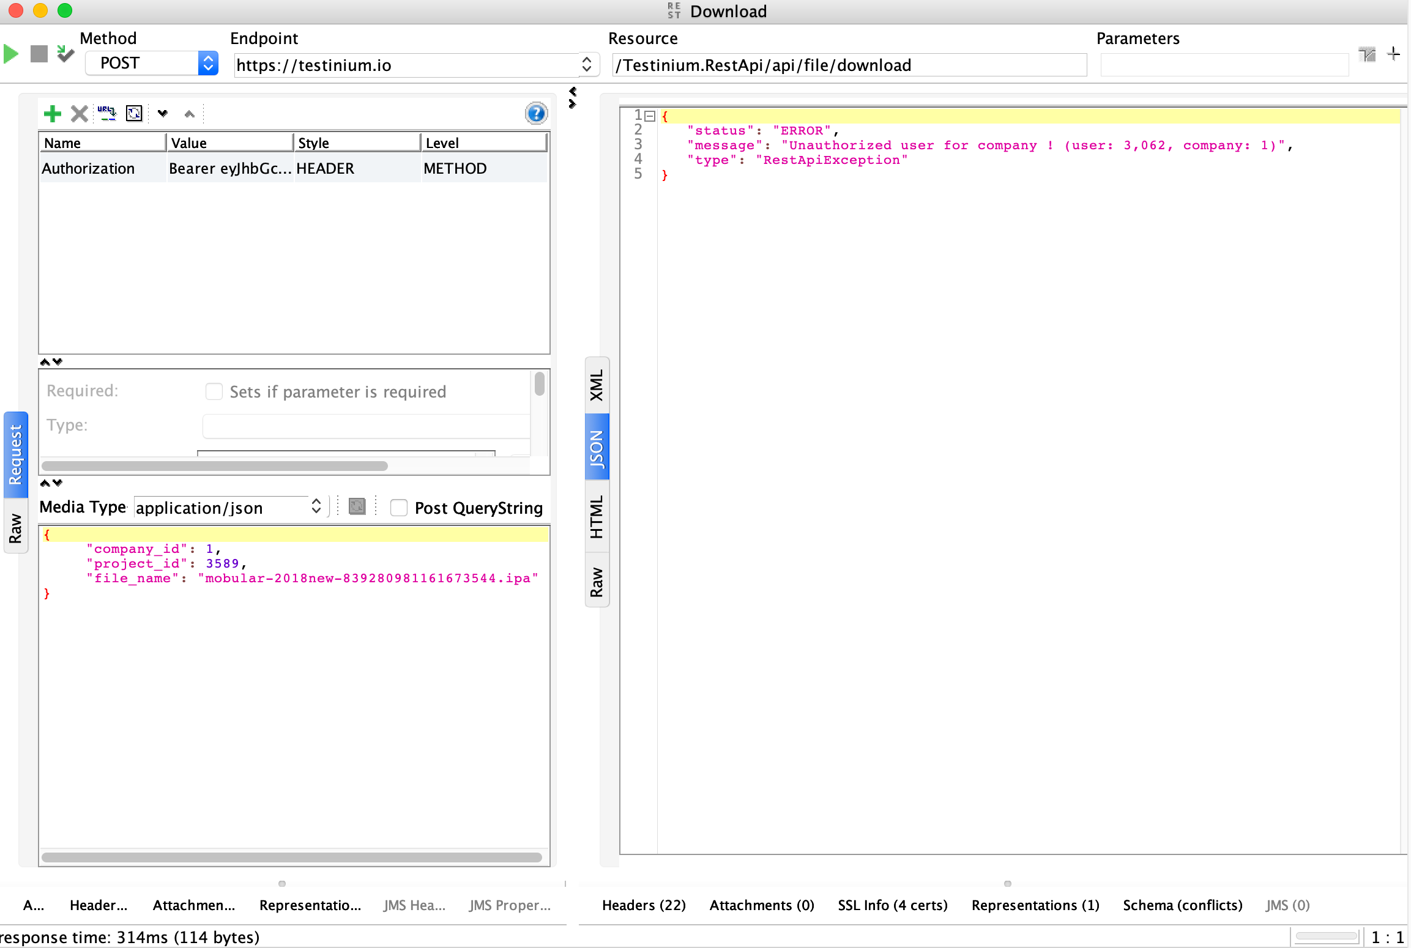
Task: Click the "status": "ERROR" response line
Action: [x=762, y=131]
